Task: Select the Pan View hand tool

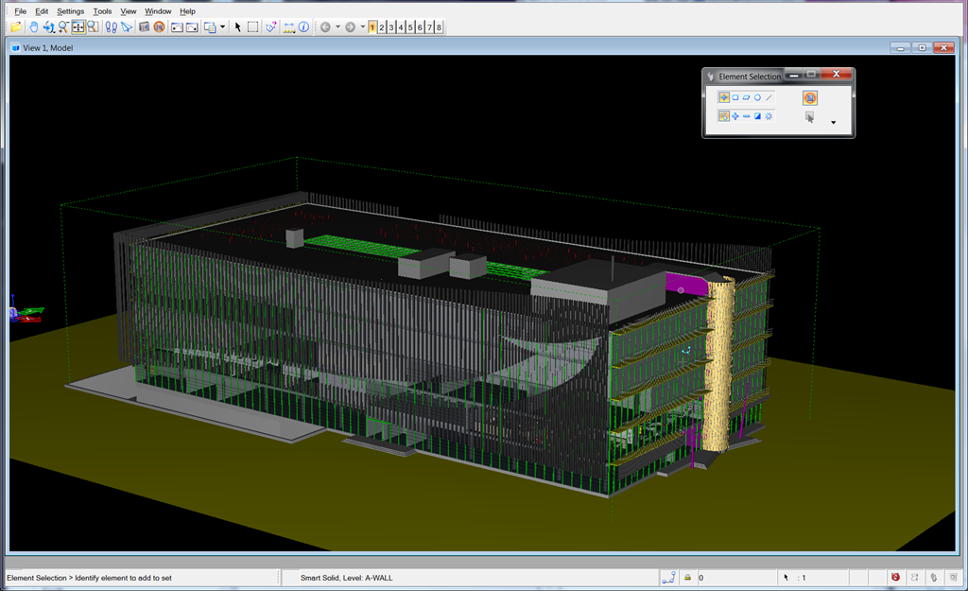Action: click(x=34, y=27)
